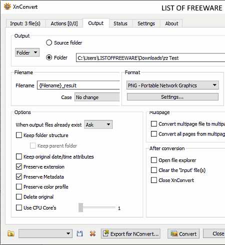Click the save script floppy icon
This screenshot has width=225, height=245.
tap(79, 233)
